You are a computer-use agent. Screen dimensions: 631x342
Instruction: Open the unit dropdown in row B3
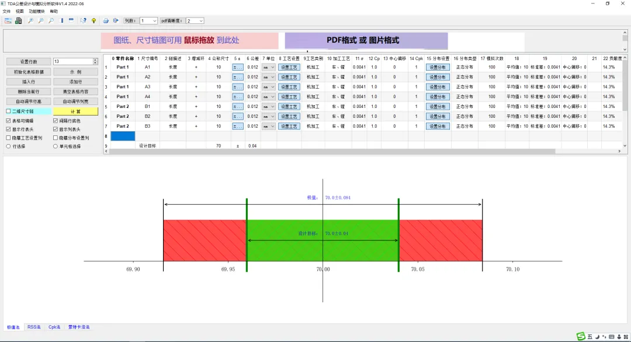[x=268, y=126]
